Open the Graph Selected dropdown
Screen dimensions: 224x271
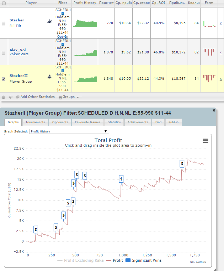pos(69,131)
